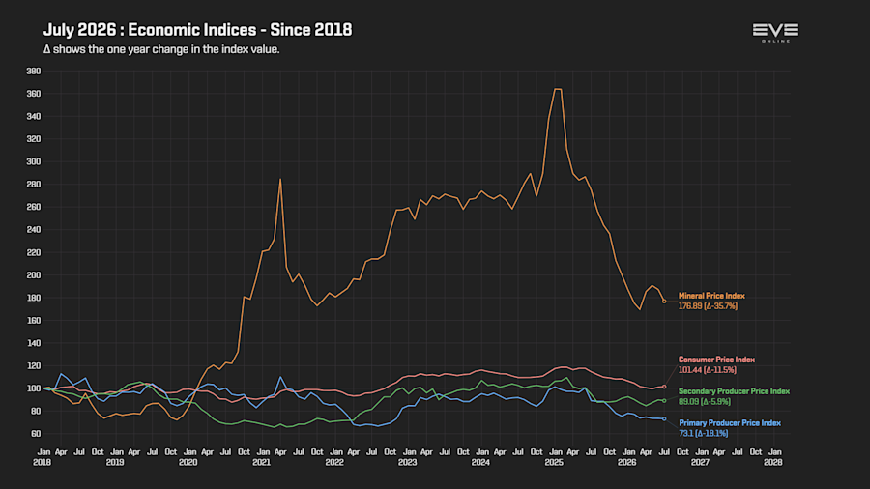Select the Primary Producer Price Index label
This screenshot has height=489, width=870.
[730, 422]
